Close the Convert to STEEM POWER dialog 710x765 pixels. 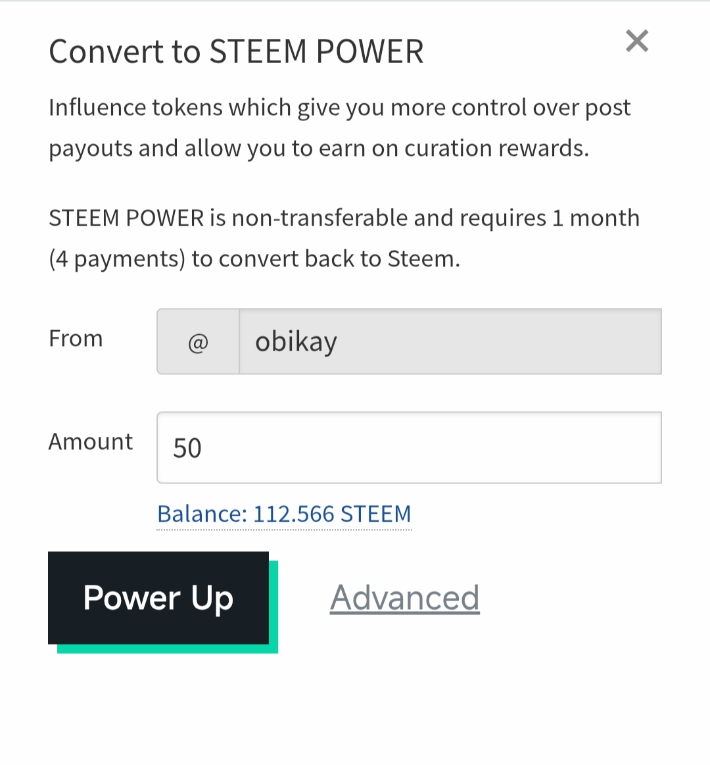pos(636,41)
